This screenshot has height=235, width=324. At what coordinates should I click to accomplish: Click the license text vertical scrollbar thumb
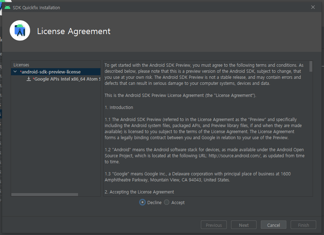tap(311, 66)
